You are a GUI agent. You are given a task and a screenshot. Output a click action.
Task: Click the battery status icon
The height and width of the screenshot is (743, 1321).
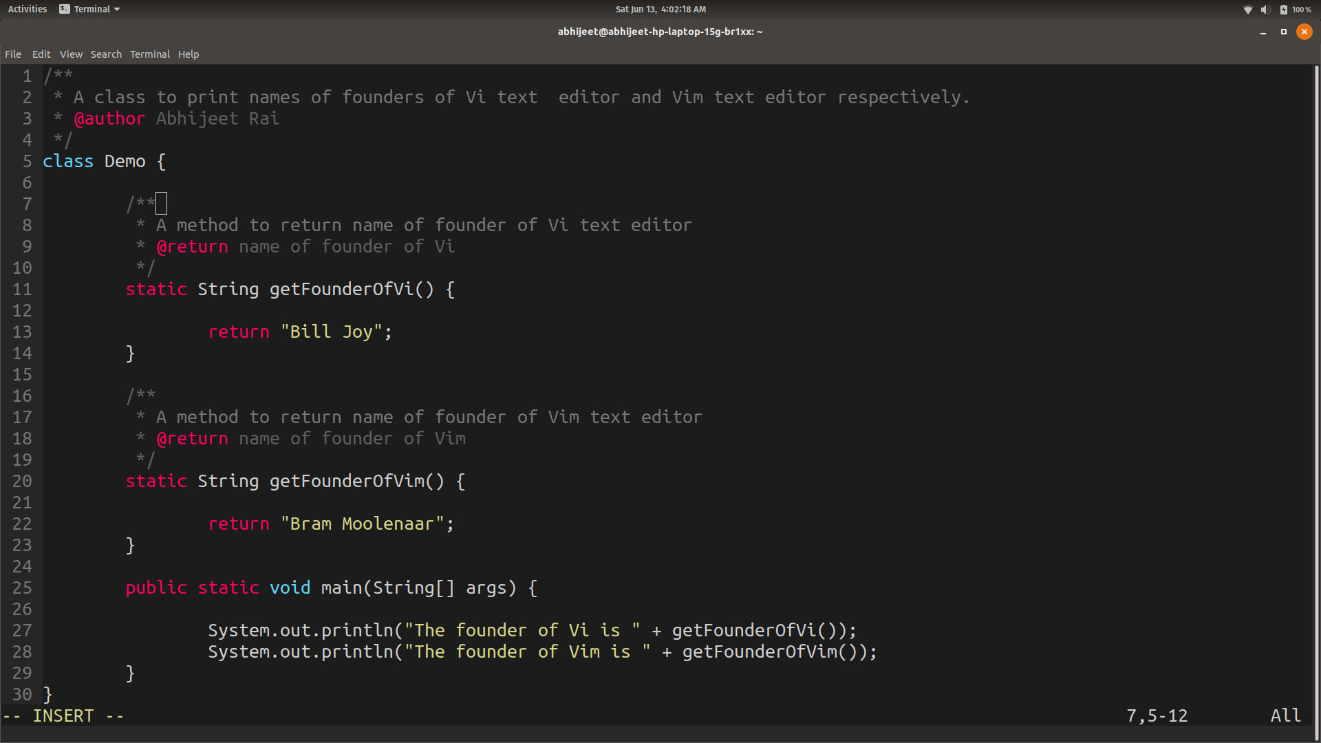pos(1284,10)
